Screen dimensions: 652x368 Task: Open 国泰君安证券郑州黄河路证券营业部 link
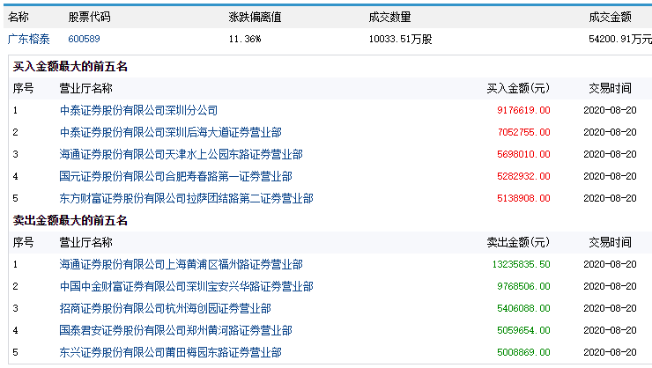click(x=176, y=330)
